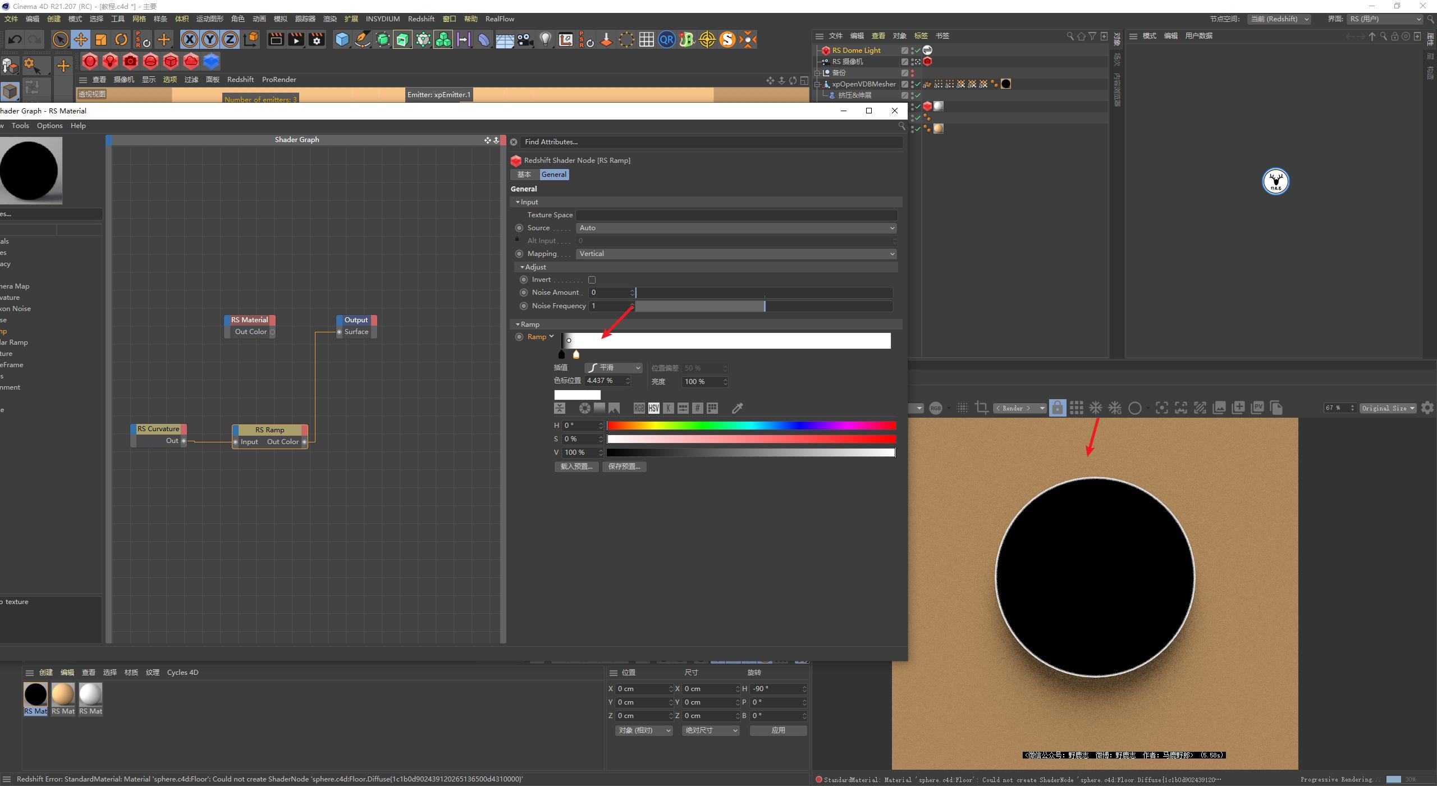Add a Camera object from the toolbar
Image resolution: width=1437 pixels, height=786 pixels.
coord(525,39)
